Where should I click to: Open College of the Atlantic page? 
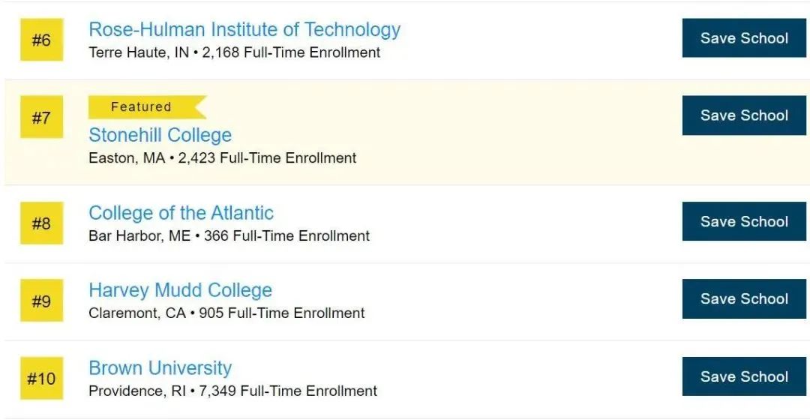[181, 213]
